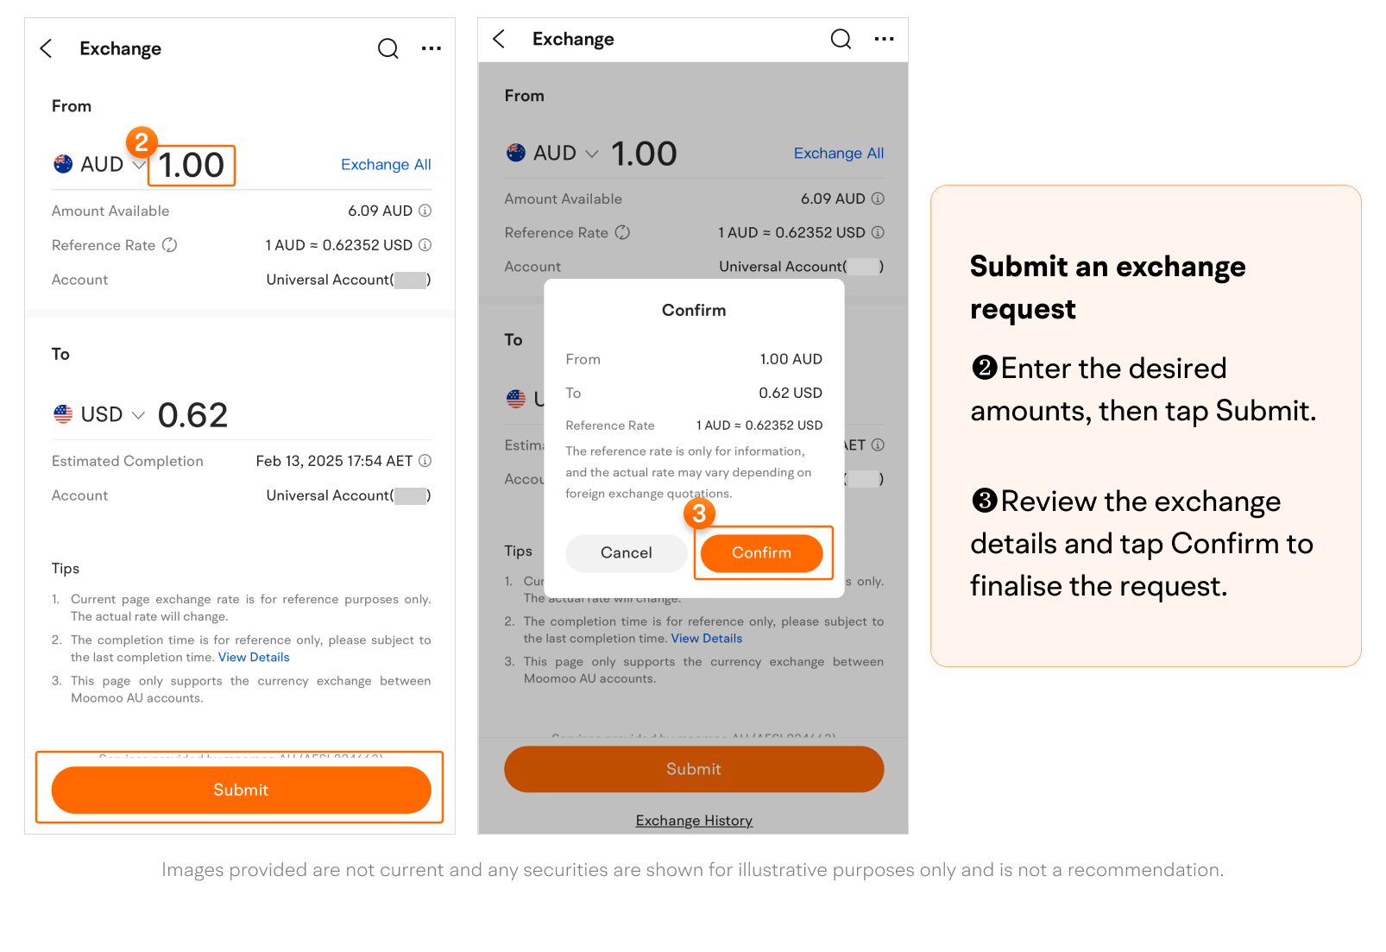Cancel the Confirm dialog
Screen dimensions: 1386x952
[626, 553]
